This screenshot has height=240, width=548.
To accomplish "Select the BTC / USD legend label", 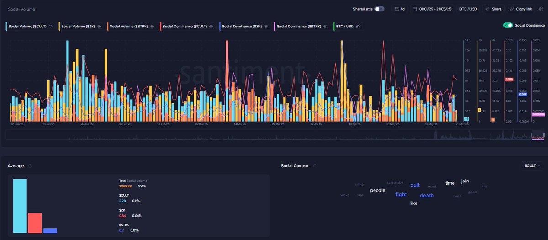I will 345,27.
